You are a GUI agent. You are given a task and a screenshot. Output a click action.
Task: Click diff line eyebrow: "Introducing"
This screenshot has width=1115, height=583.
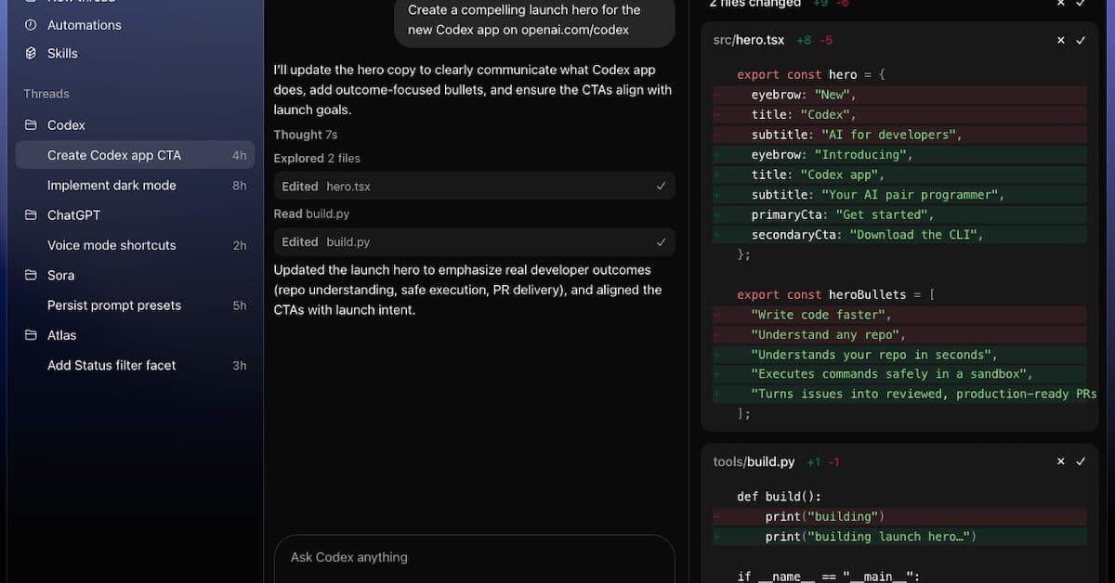(x=899, y=154)
